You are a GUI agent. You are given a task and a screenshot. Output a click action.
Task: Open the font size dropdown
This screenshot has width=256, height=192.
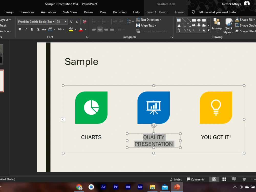coord(66,22)
